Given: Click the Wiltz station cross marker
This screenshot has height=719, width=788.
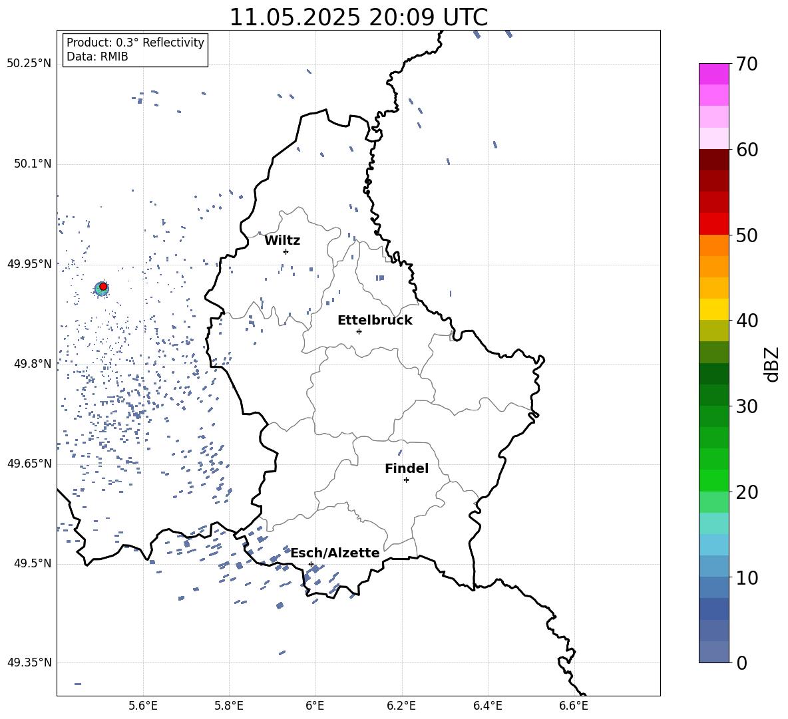Looking at the screenshot, I should point(286,251).
